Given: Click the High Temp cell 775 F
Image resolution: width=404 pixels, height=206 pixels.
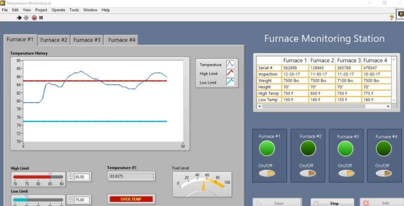Looking at the screenshot, I should tap(377, 93).
